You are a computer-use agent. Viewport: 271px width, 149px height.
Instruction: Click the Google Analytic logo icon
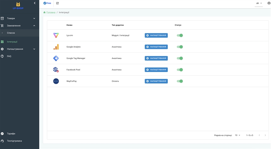point(56,47)
